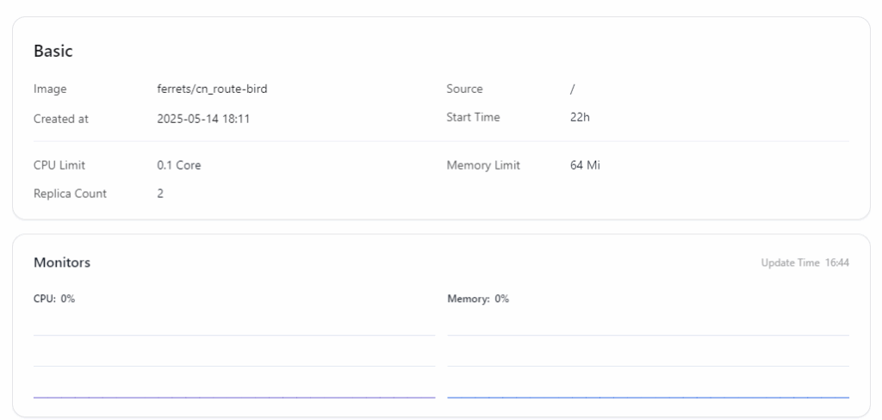This screenshot has height=420, width=882.
Task: Click the Basic section heading
Action: pyautogui.click(x=53, y=51)
